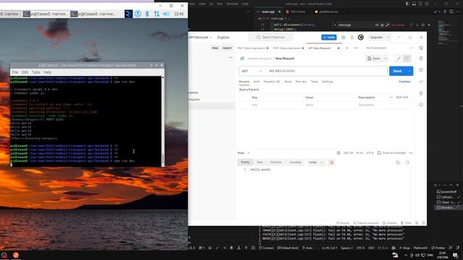The width and height of the screenshot is (463, 260).
Task: Open Postman settings gear icon
Action: pos(343,38)
